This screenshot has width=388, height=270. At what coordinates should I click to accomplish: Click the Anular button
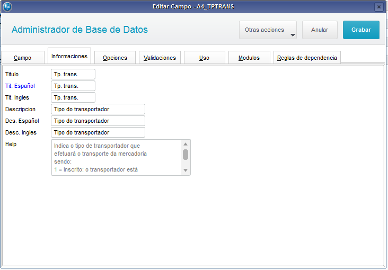coord(320,30)
